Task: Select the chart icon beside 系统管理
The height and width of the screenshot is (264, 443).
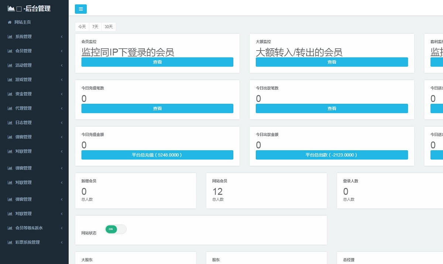Action: coord(9,37)
